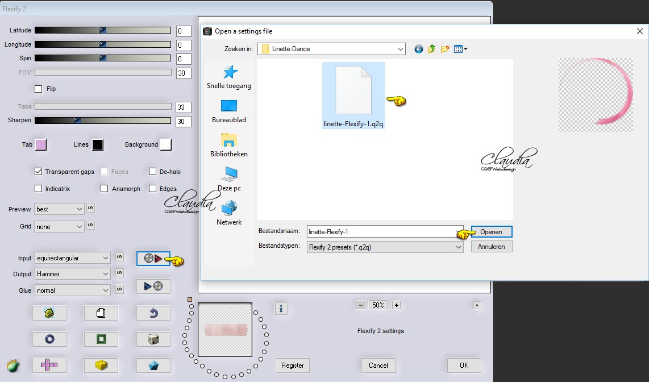The image size is (649, 382).
Task: Enable the Edges checkbox
Action: 153,188
